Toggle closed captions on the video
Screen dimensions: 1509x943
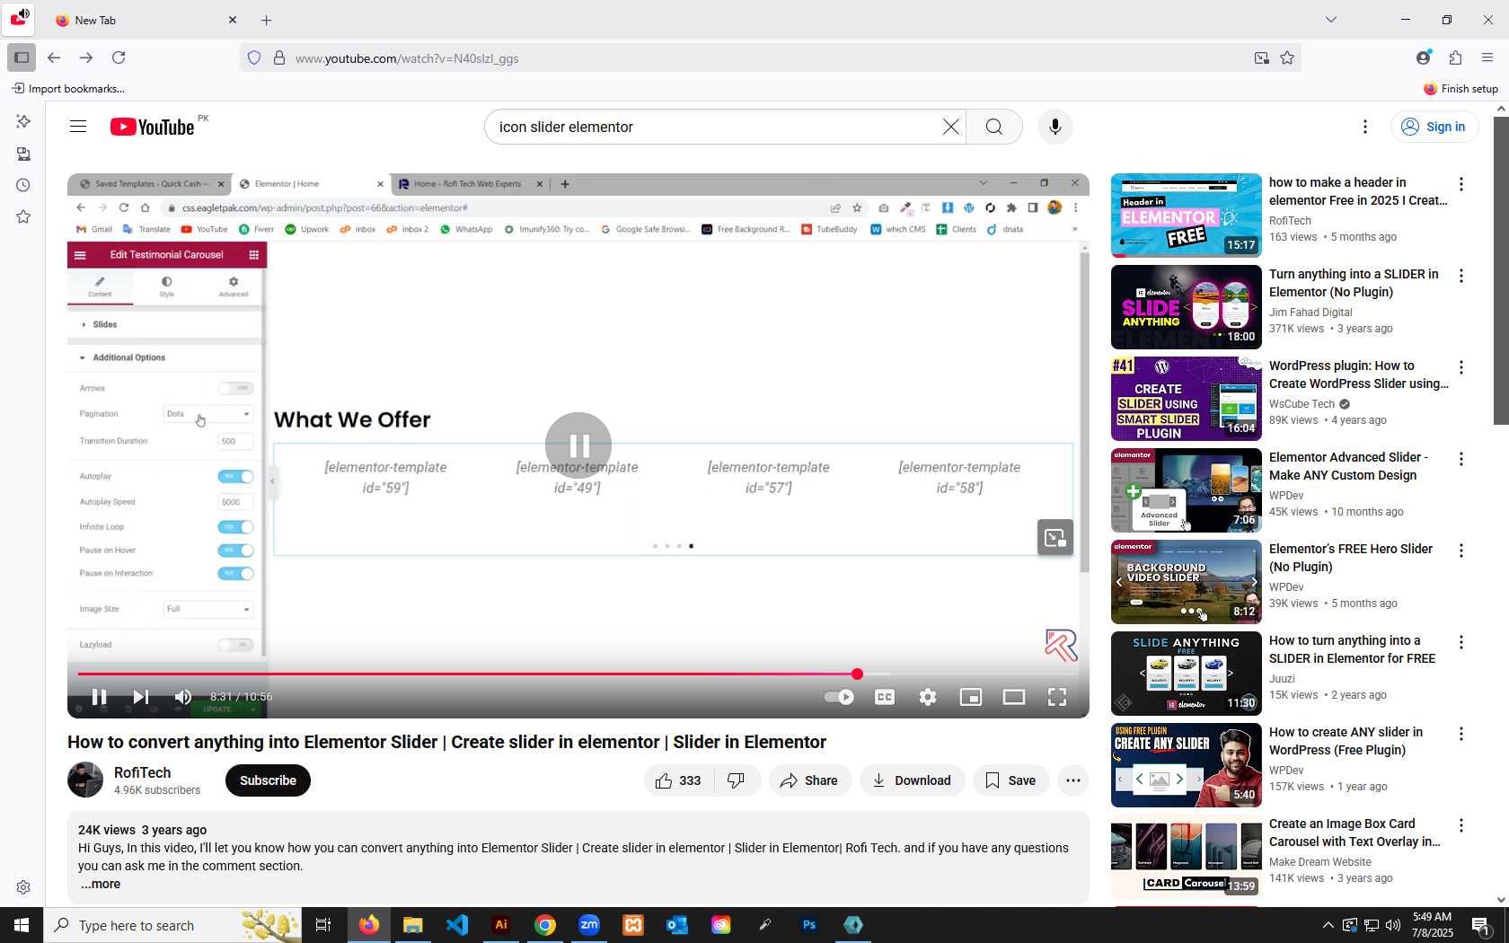pyautogui.click(x=885, y=697)
